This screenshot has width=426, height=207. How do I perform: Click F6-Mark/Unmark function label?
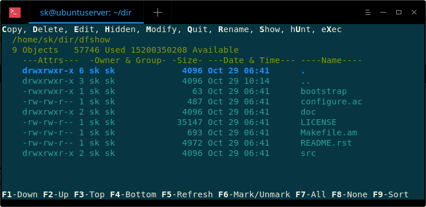pos(254,194)
